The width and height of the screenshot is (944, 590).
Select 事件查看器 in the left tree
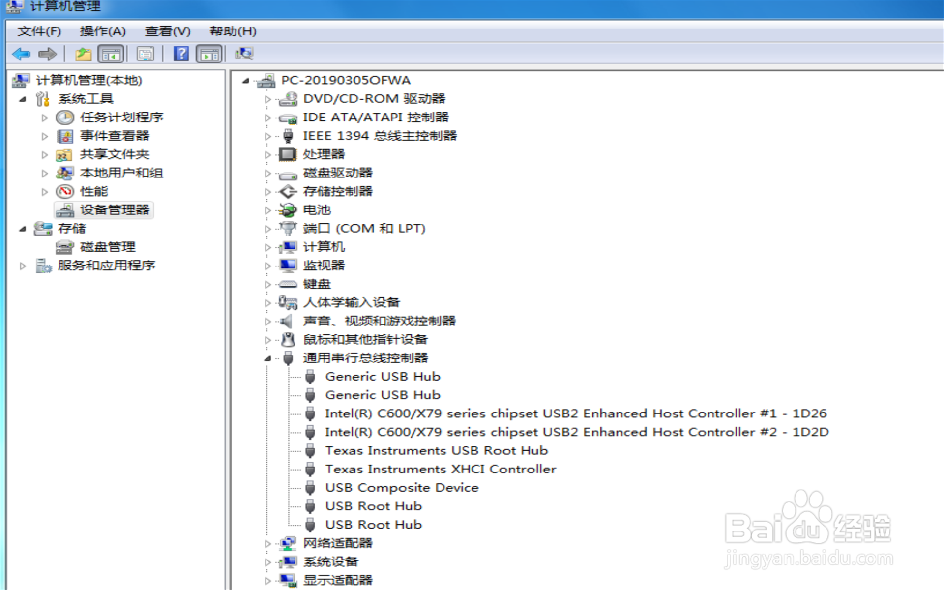[x=114, y=136]
